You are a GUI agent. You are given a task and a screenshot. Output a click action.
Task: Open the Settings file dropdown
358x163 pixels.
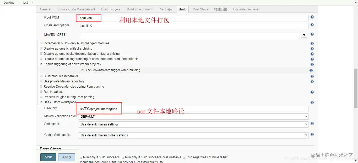pyautogui.click(x=193, y=124)
